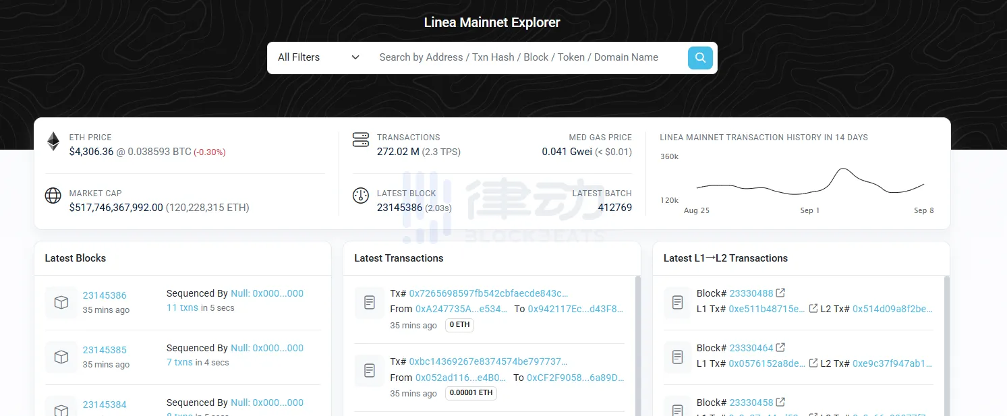
Task: Open L1 block 23330488 link
Action: 751,293
